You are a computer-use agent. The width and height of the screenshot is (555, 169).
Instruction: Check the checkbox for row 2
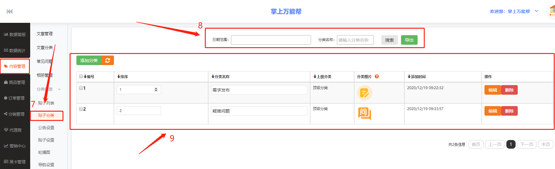click(x=81, y=109)
